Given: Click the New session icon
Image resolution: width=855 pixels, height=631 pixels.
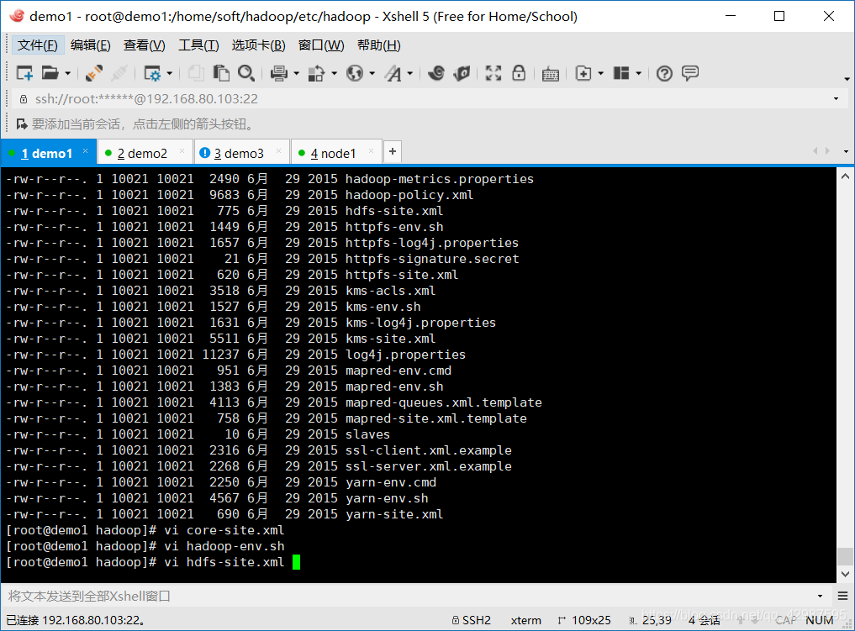Looking at the screenshot, I should (25, 73).
